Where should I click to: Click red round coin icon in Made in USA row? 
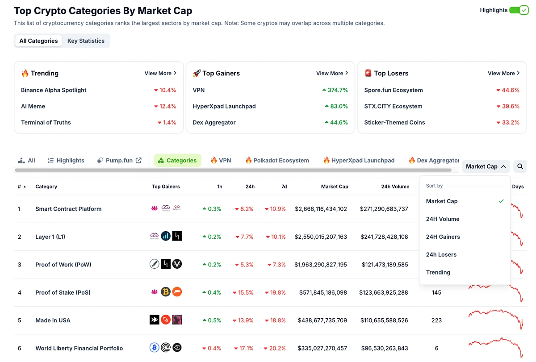pos(166,320)
